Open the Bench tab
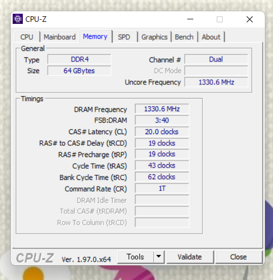Screen dimensions: 273x280 click(x=184, y=37)
